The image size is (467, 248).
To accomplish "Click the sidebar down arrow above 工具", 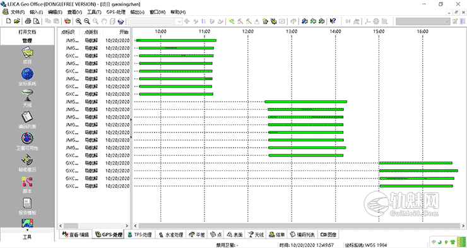I will (27, 230).
